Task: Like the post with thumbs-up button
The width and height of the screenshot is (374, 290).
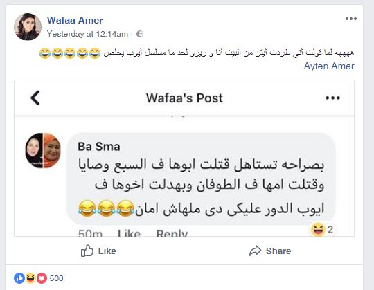Action: pyautogui.click(x=98, y=251)
